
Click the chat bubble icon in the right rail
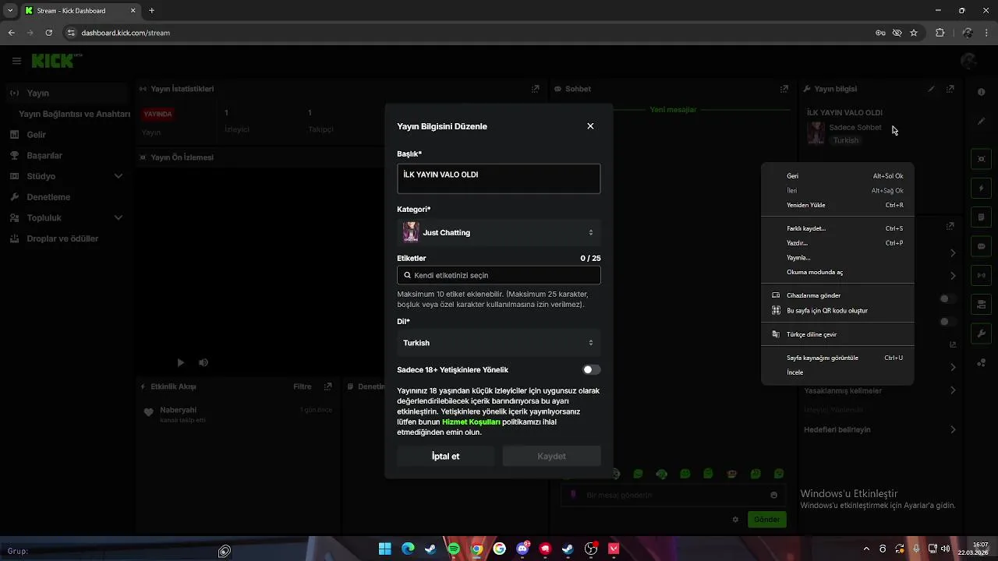[x=982, y=246]
